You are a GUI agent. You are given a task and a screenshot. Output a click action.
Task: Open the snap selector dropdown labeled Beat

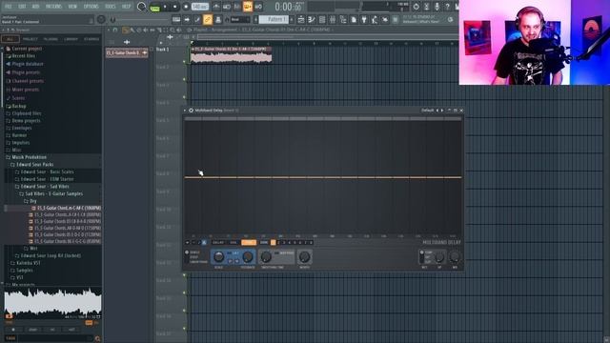240,19
